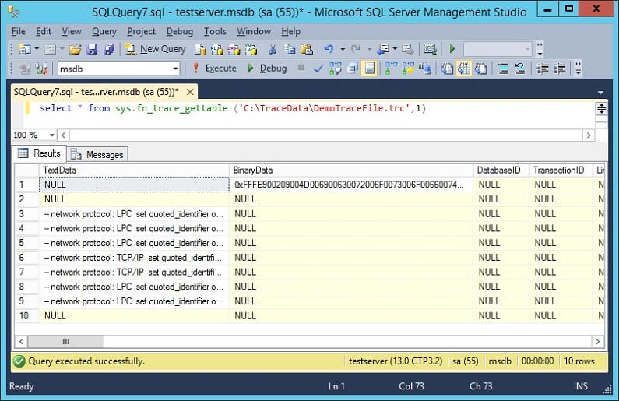Click the results grid horizontal scrollbar thumb
Viewport: 619px width, 401px height.
point(66,341)
